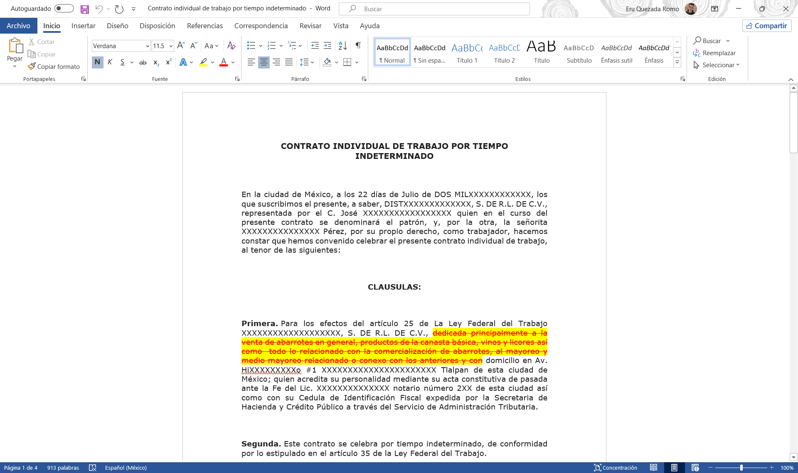Open borders dropdown arrow

(357, 62)
